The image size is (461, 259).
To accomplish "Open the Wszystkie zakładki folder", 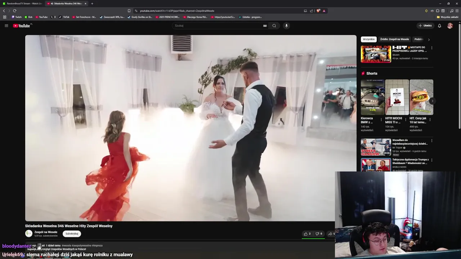I will [x=448, y=17].
